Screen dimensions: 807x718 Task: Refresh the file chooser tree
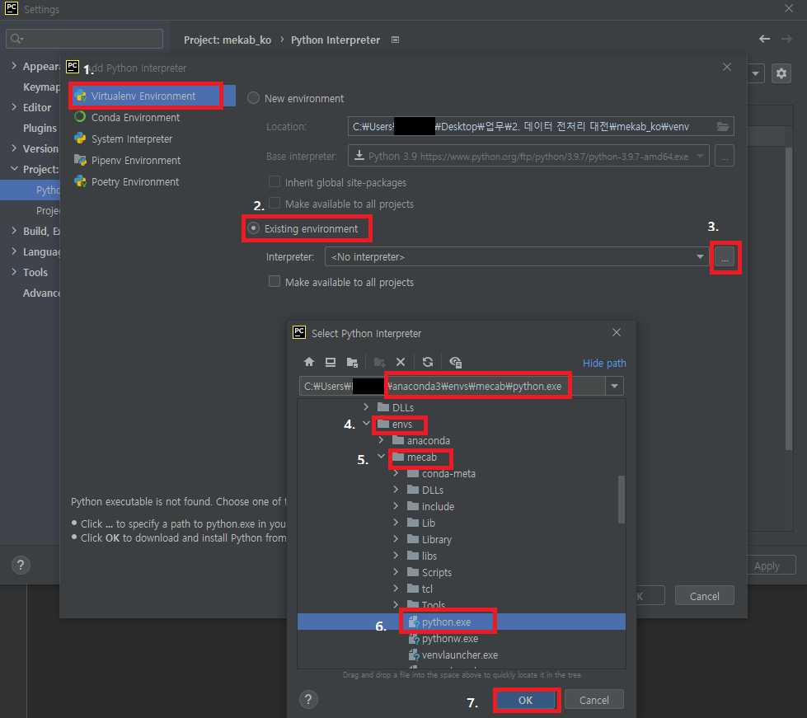click(x=428, y=363)
